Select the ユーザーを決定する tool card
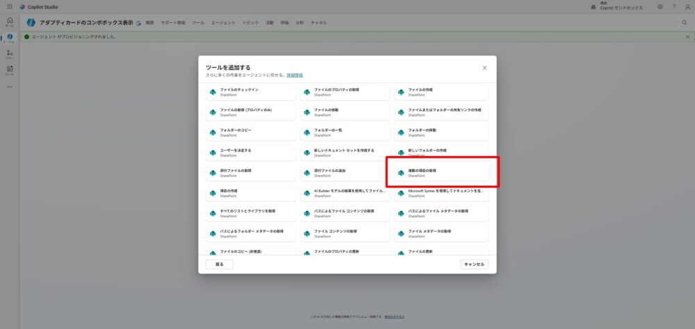This screenshot has height=329, width=695. [x=253, y=152]
